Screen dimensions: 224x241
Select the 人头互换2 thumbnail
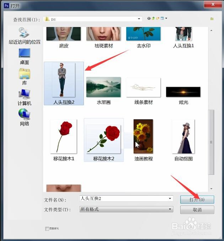[x=64, y=80]
